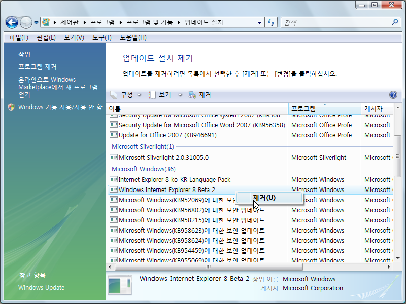Click 제거 uninstall toolbar button

point(200,95)
